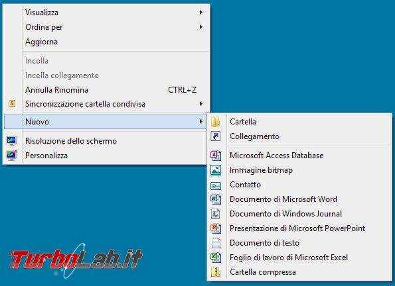Click the Microsoft Word document icon

(x=216, y=199)
